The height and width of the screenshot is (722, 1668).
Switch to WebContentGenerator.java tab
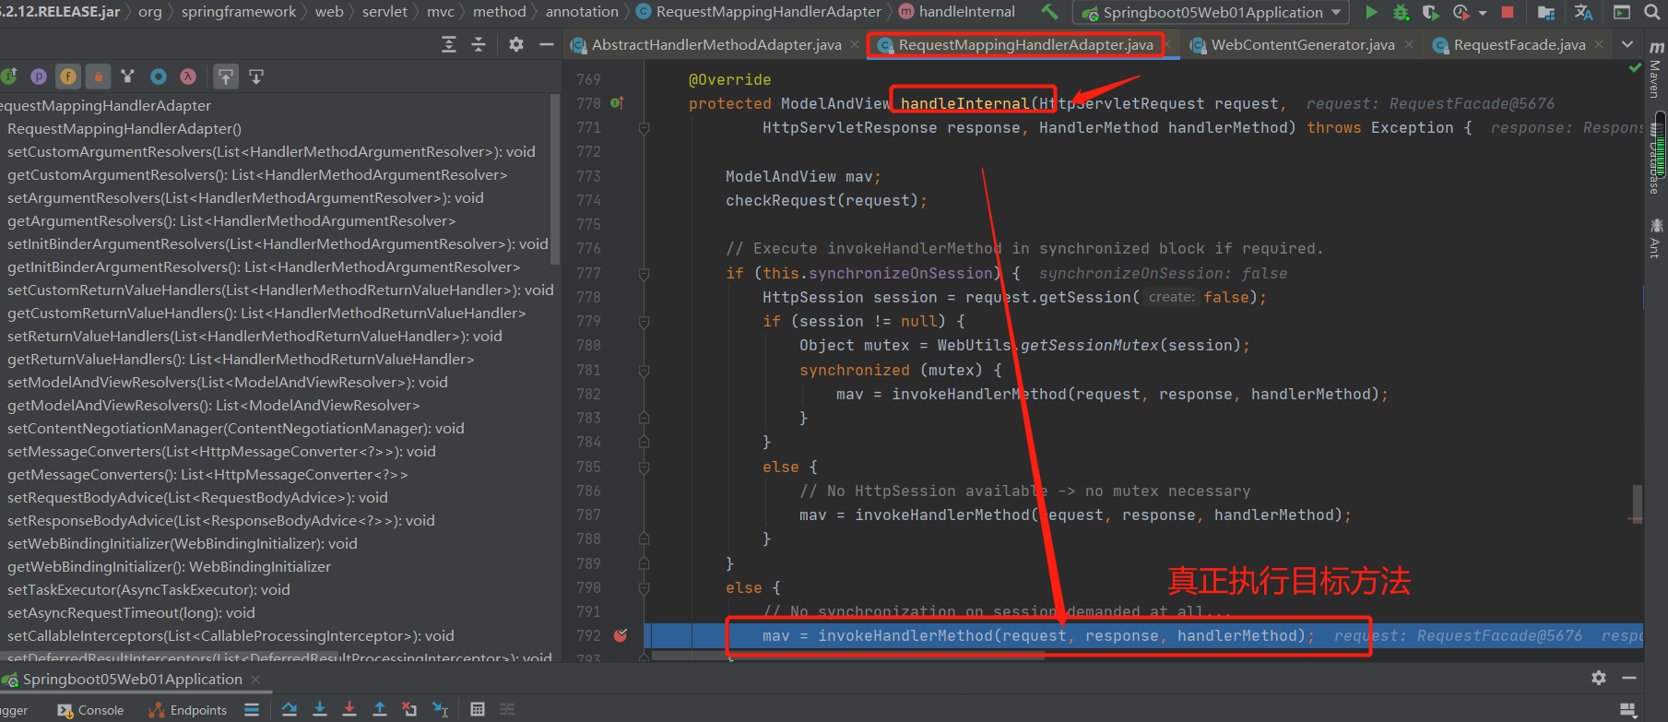click(1302, 44)
